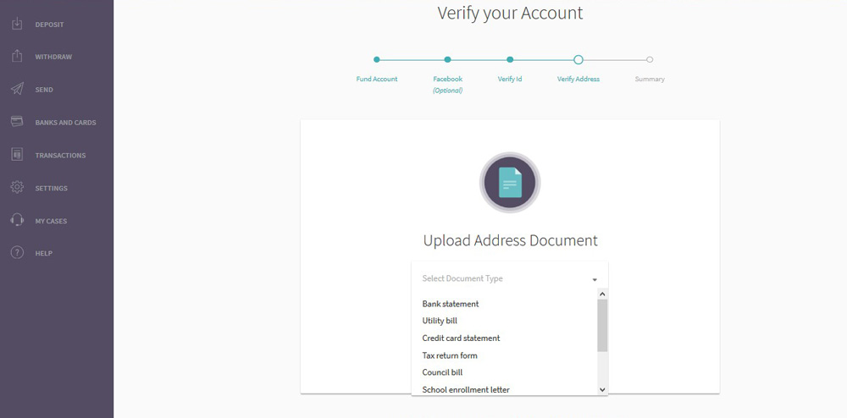Screen dimensions: 847x418
Task: Click the Help question mark icon
Action: [17, 253]
